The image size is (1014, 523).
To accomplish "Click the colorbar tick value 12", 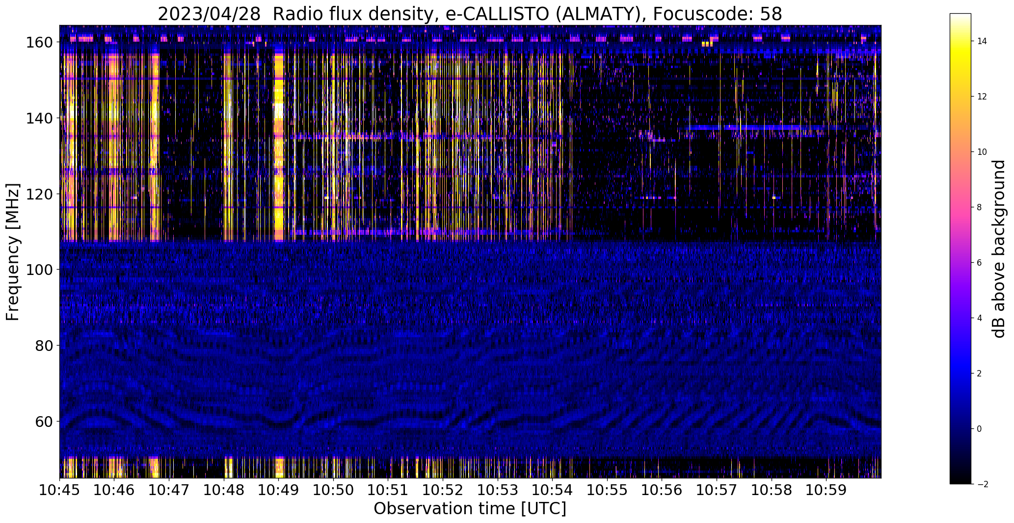I will click(982, 97).
